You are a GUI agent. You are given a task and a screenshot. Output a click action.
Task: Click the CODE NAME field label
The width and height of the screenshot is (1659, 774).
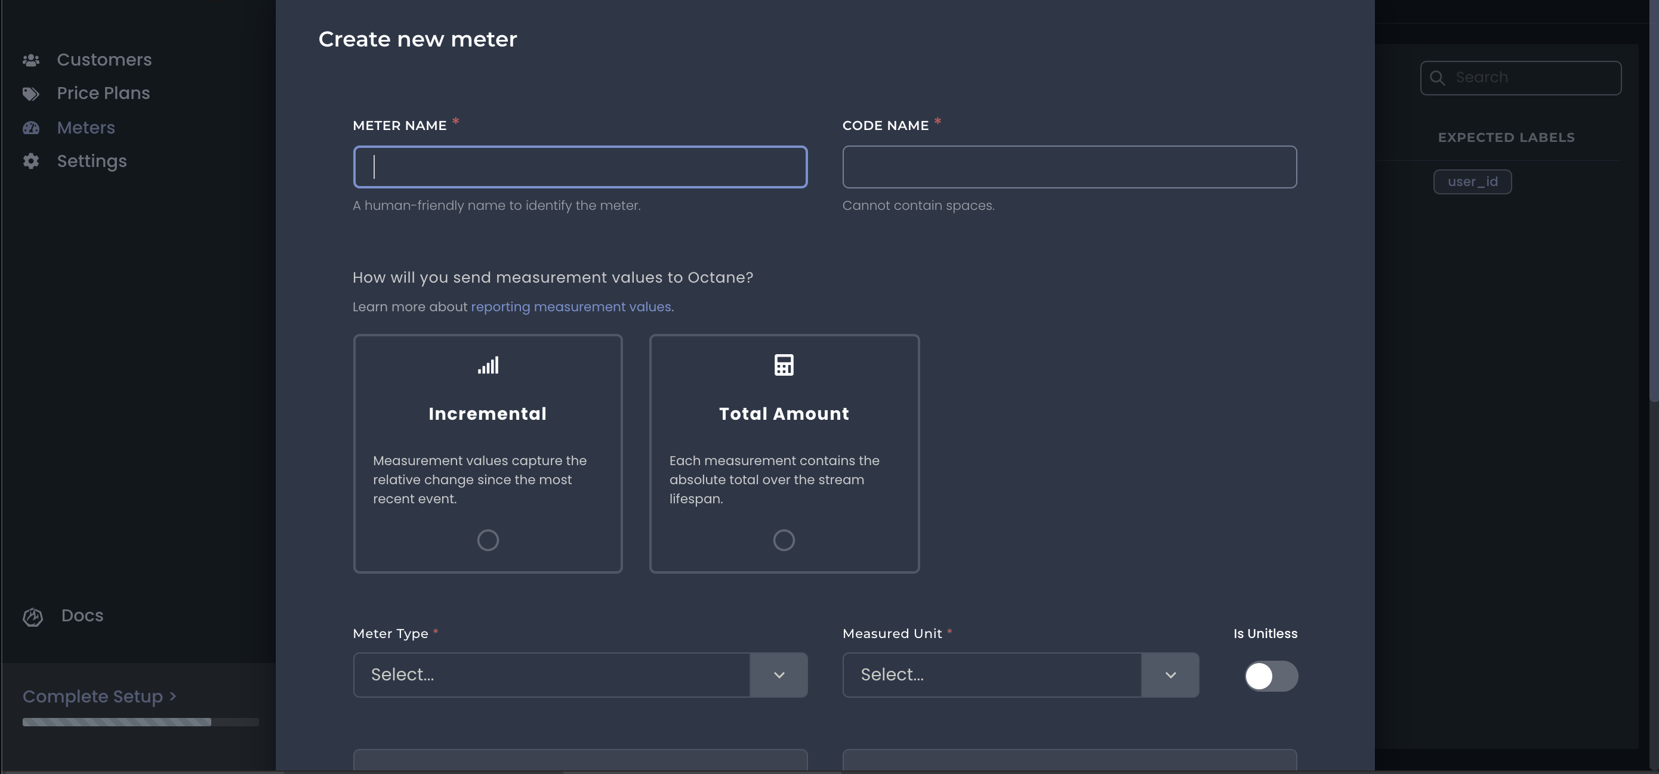pyautogui.click(x=885, y=125)
